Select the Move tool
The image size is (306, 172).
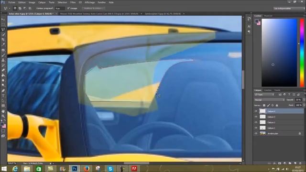[x=3, y=20]
